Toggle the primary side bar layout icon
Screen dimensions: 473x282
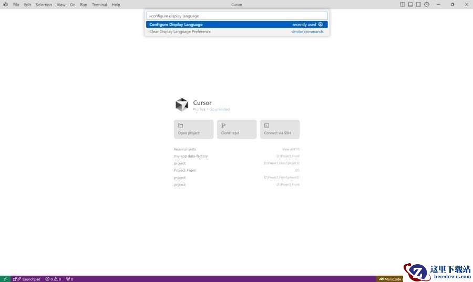pos(403,5)
